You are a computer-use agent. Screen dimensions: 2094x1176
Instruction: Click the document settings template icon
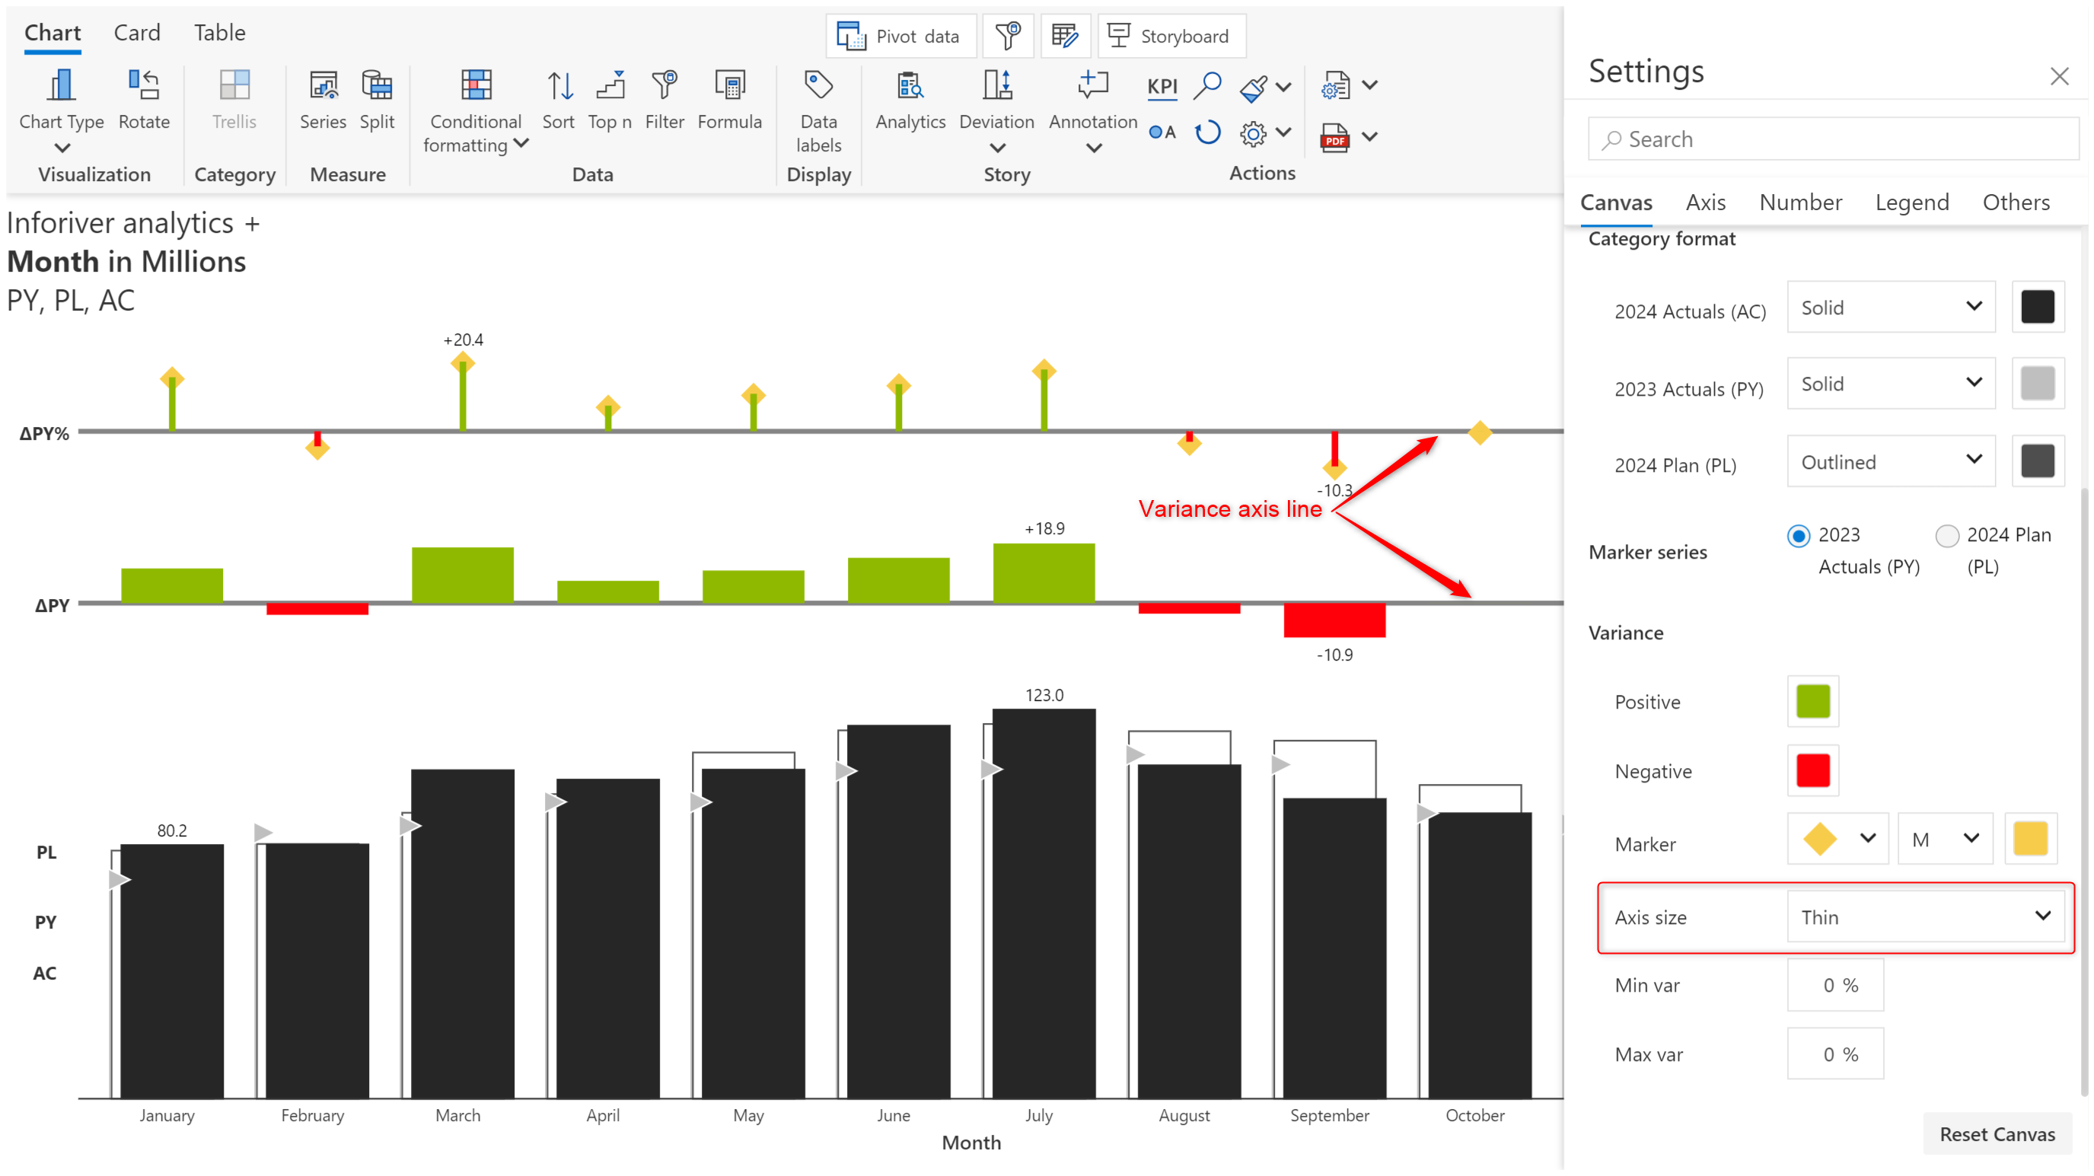click(x=1335, y=85)
